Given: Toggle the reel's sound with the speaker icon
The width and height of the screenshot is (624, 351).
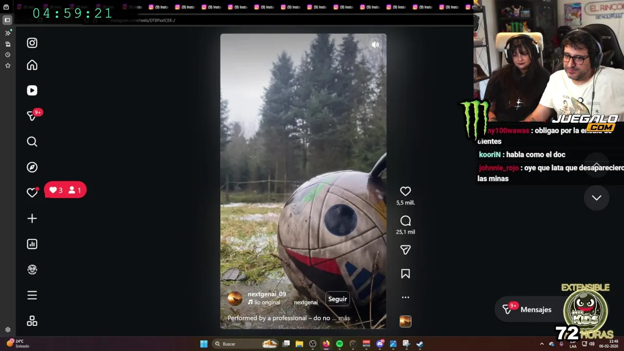Looking at the screenshot, I should 375,44.
